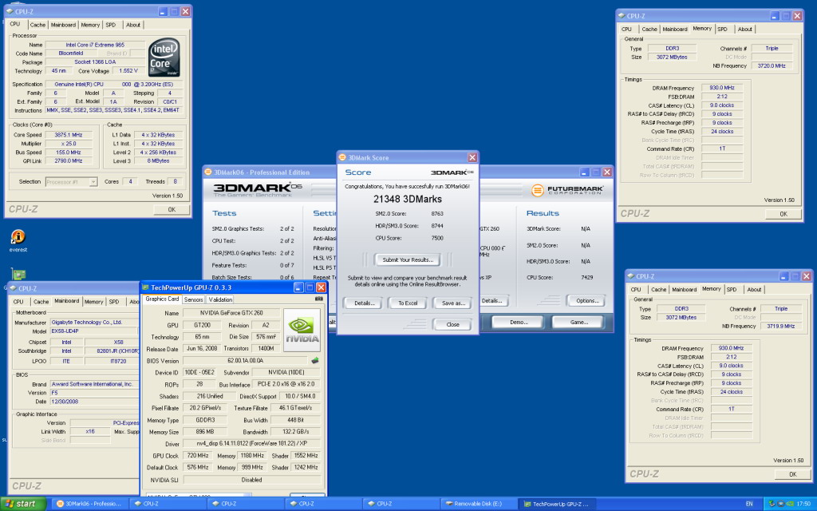Click the Futuremark Corporation logo
Viewport: 817px width, 511px height.
point(567,190)
